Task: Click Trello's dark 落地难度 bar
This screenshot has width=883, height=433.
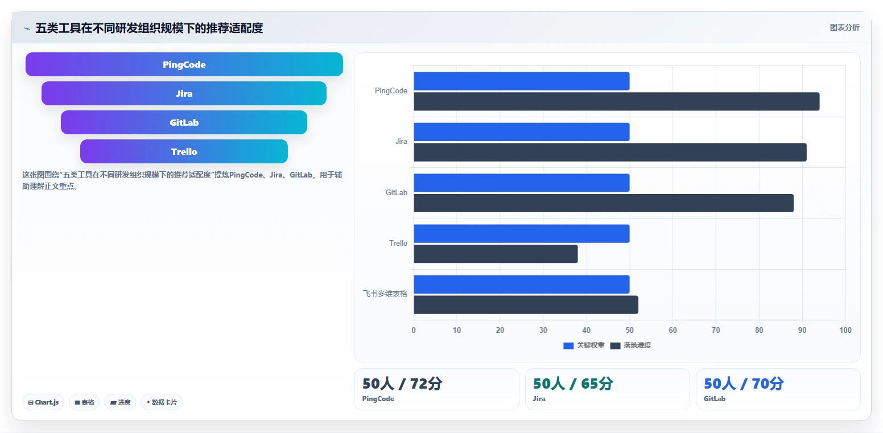Action: [496, 254]
